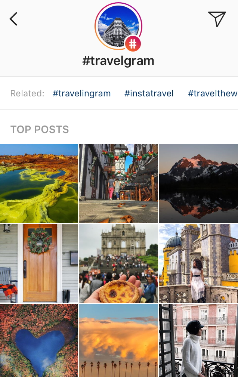Open related hashtag #instatravel

(x=149, y=93)
